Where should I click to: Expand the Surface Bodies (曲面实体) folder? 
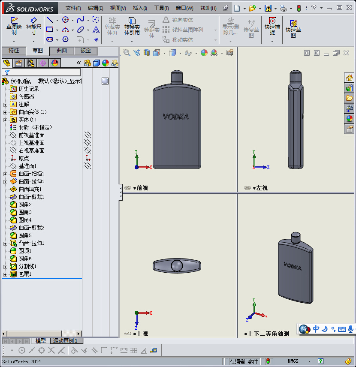pyautogui.click(x=5, y=112)
